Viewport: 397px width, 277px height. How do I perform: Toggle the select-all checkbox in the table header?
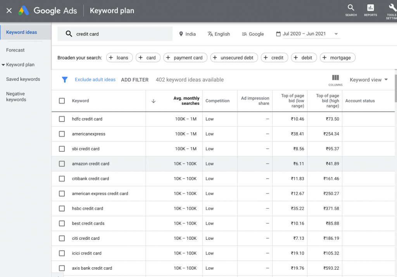coord(62,101)
